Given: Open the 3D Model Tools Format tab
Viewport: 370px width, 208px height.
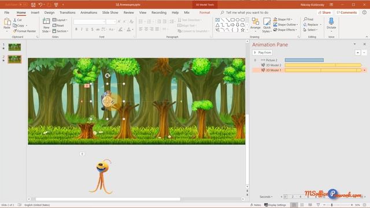Looking at the screenshot, I should pyautogui.click(x=205, y=13).
